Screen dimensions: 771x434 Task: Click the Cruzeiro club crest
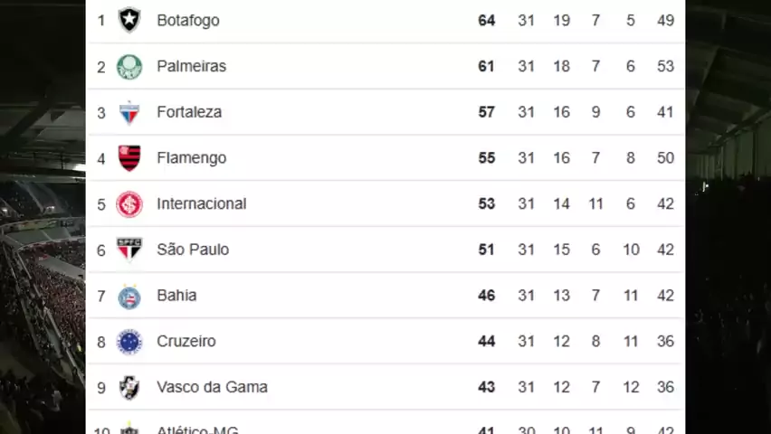129,342
